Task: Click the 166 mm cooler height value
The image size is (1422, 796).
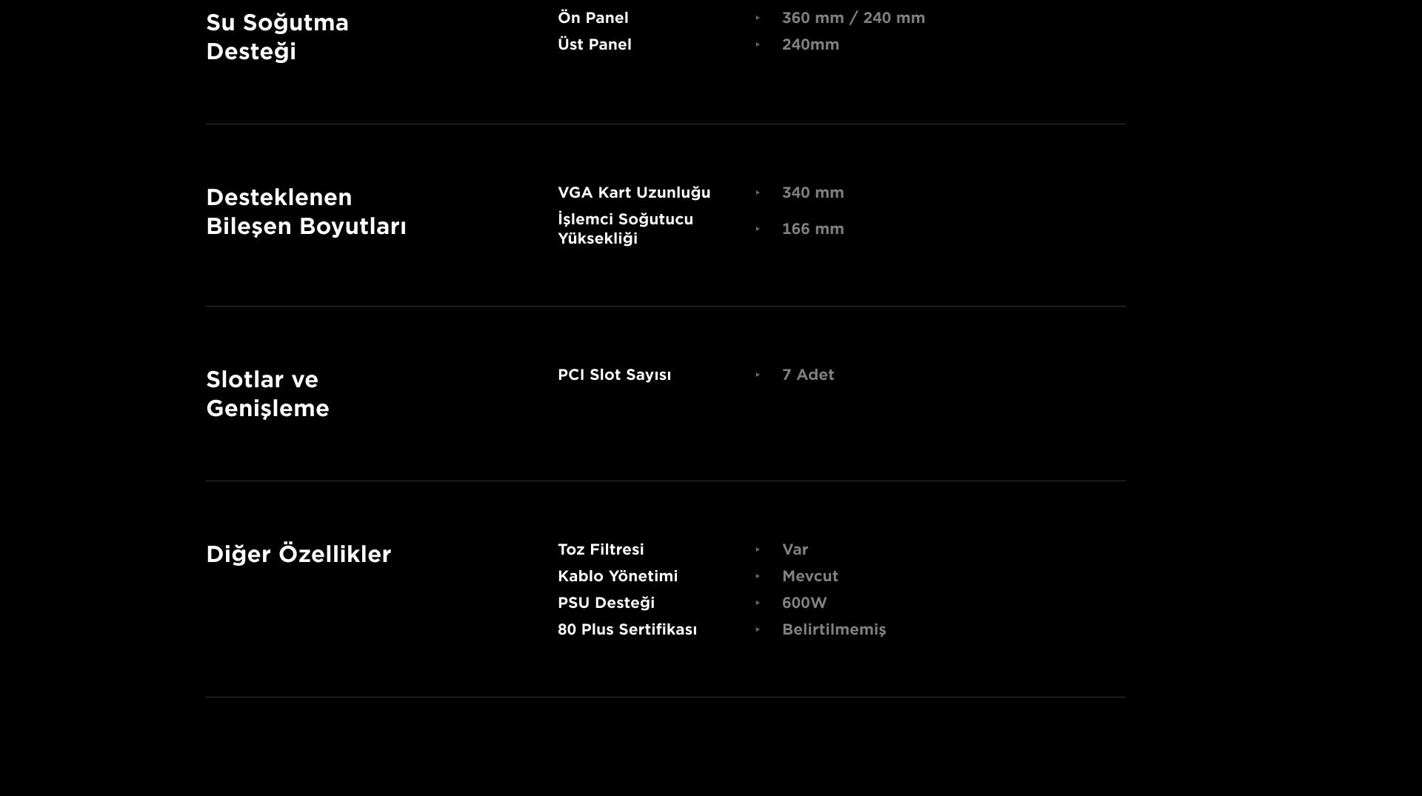Action: click(x=812, y=229)
